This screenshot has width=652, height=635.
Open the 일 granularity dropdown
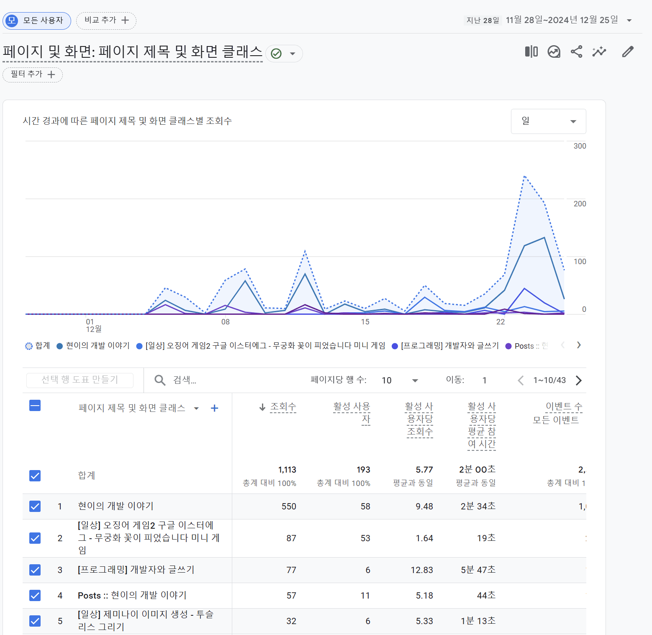(x=548, y=121)
